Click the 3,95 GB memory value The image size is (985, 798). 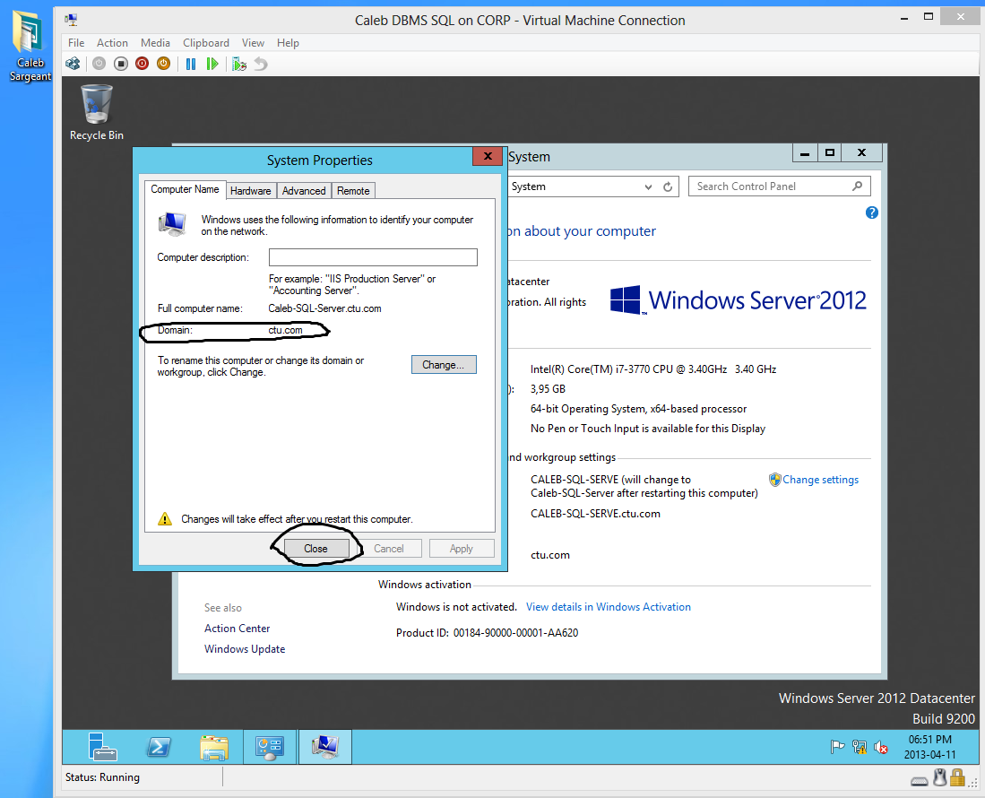pyautogui.click(x=548, y=389)
